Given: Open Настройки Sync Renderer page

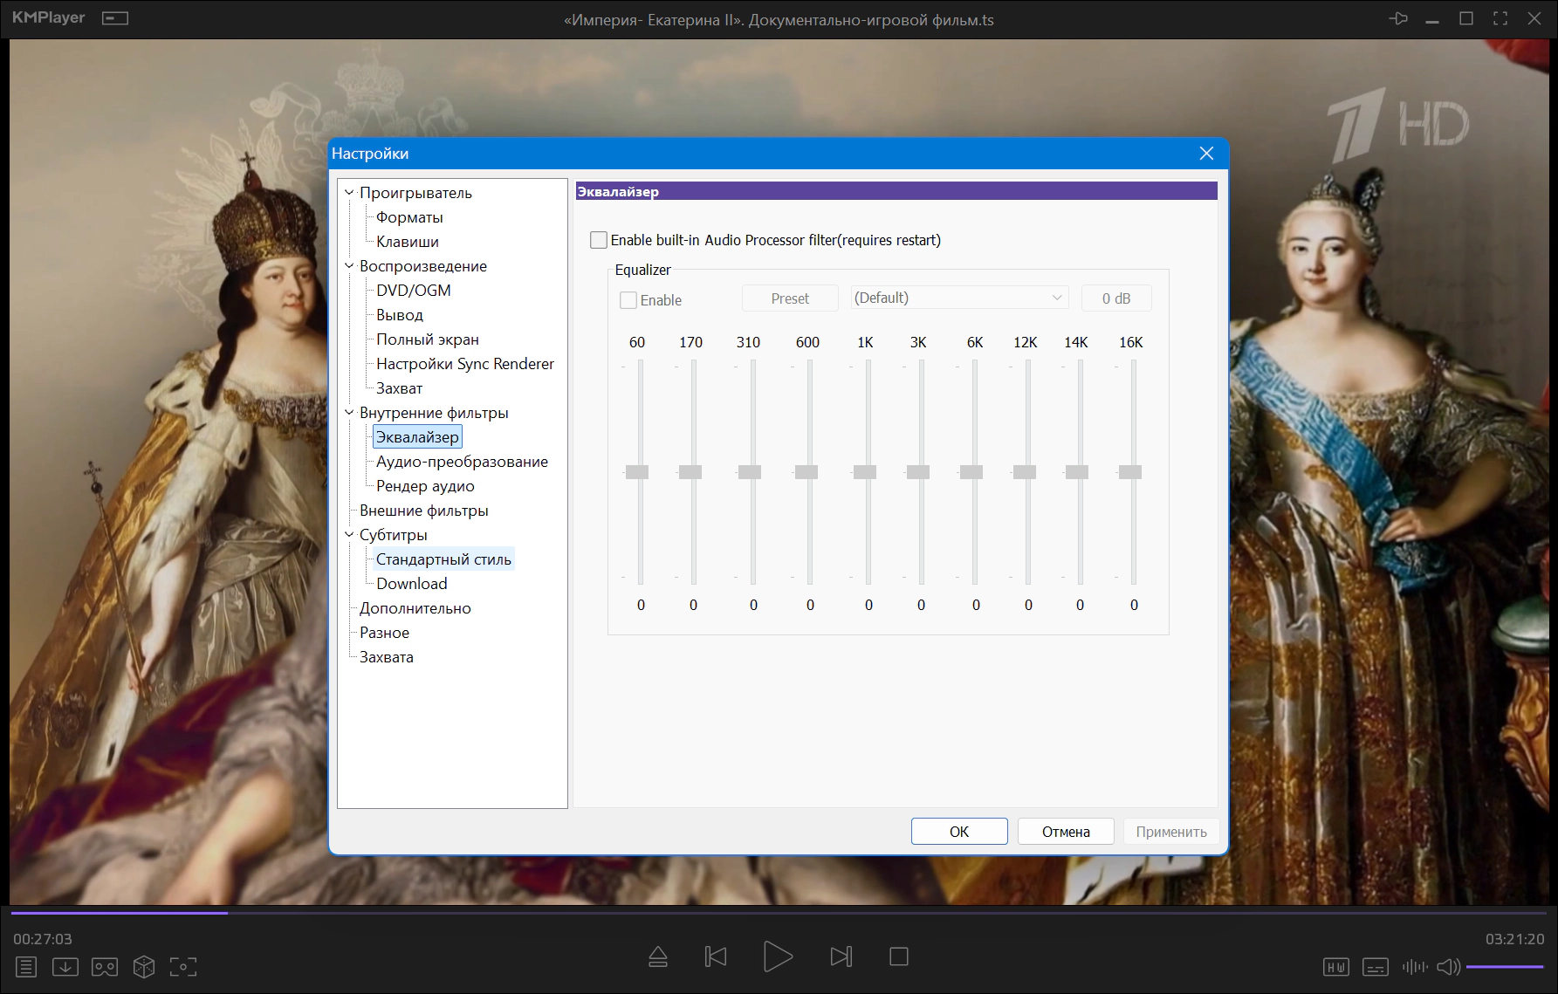Looking at the screenshot, I should point(465,364).
